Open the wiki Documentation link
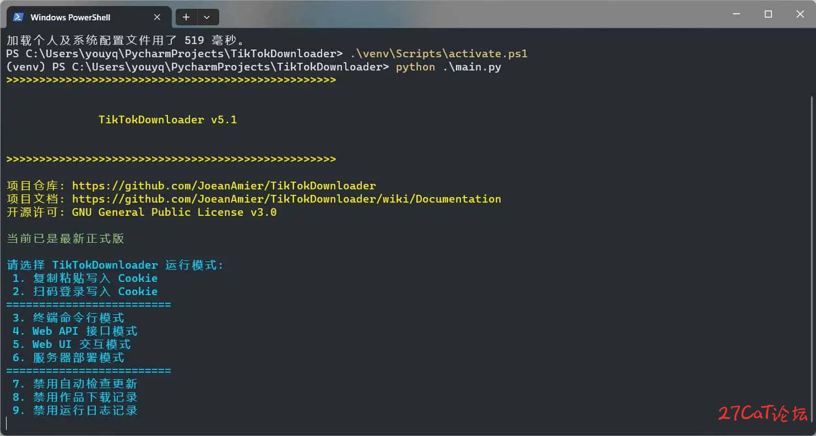 [286, 199]
